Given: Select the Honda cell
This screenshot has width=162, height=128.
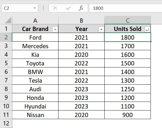Looking at the screenshot, I should [x=35, y=98].
